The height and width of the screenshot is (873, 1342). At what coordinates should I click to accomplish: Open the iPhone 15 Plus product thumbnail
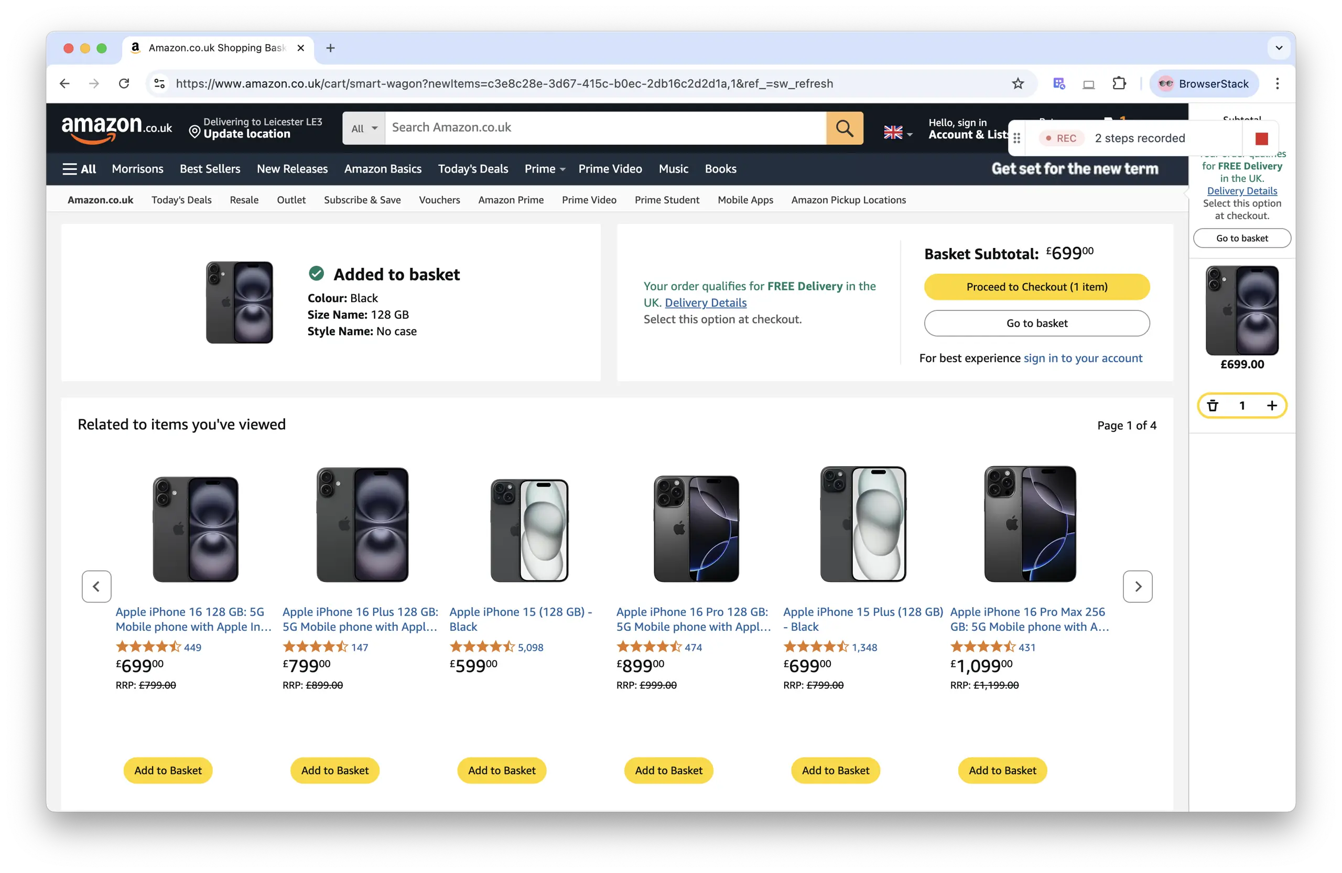tap(863, 524)
